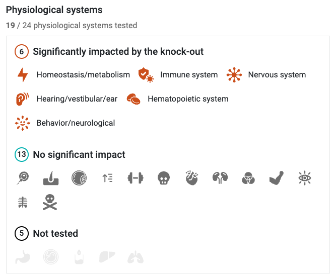Click the Nervous system text label
This screenshot has height=280, width=336.
click(x=277, y=75)
